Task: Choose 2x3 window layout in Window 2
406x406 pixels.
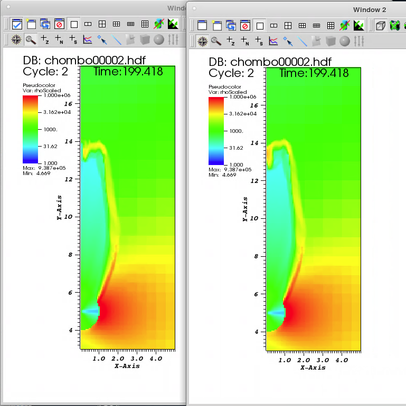Action: (303, 26)
